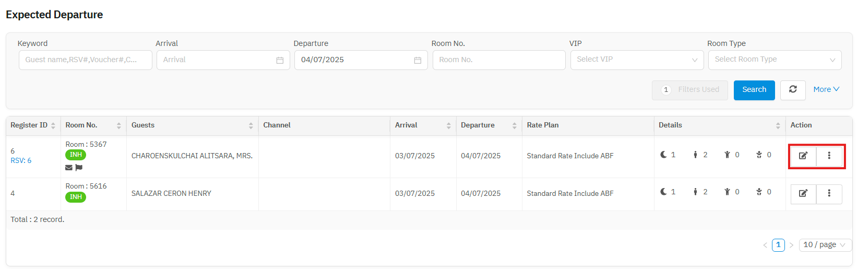Expand the Select Room Type dropdown
This screenshot has width=857, height=269.
click(775, 60)
